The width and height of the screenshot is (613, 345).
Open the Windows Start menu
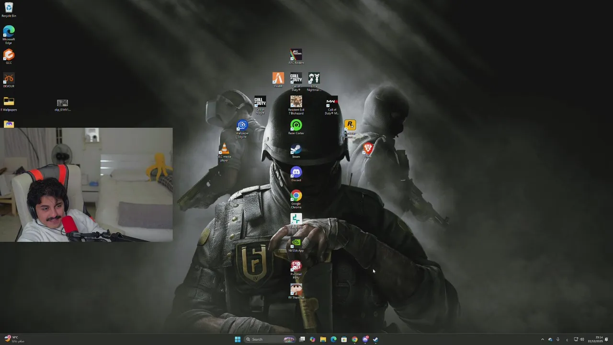click(x=238, y=339)
